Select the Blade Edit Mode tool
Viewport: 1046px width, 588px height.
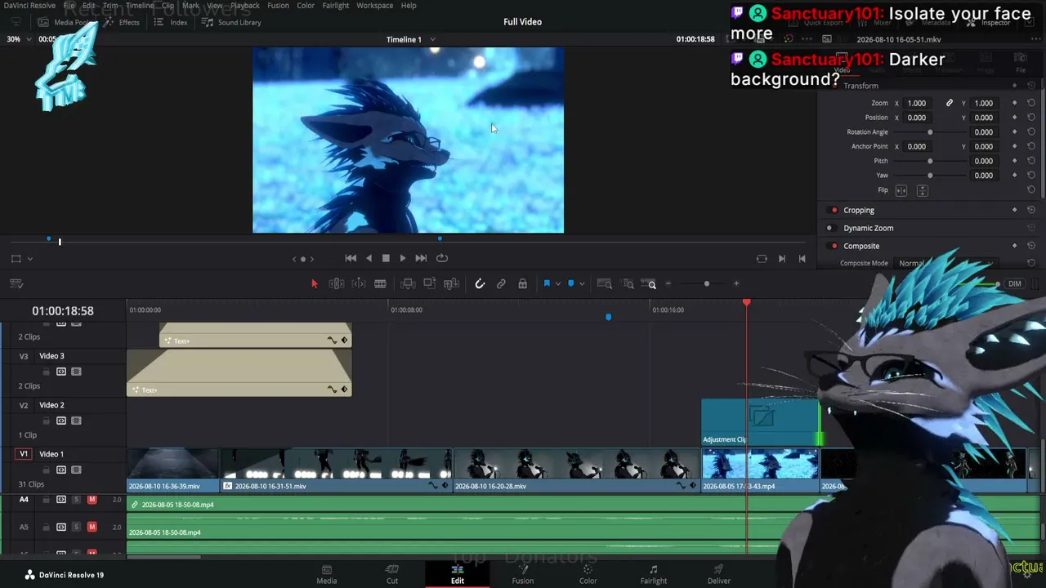click(x=380, y=284)
